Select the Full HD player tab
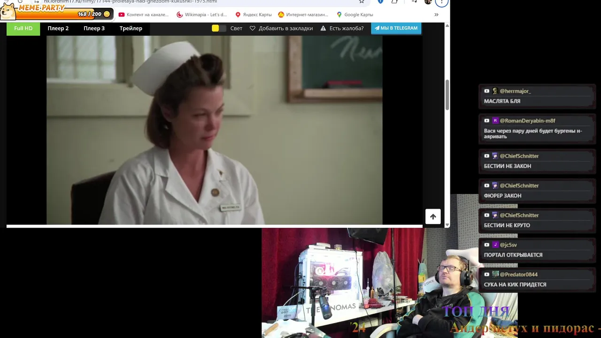The width and height of the screenshot is (601, 338). 23,28
